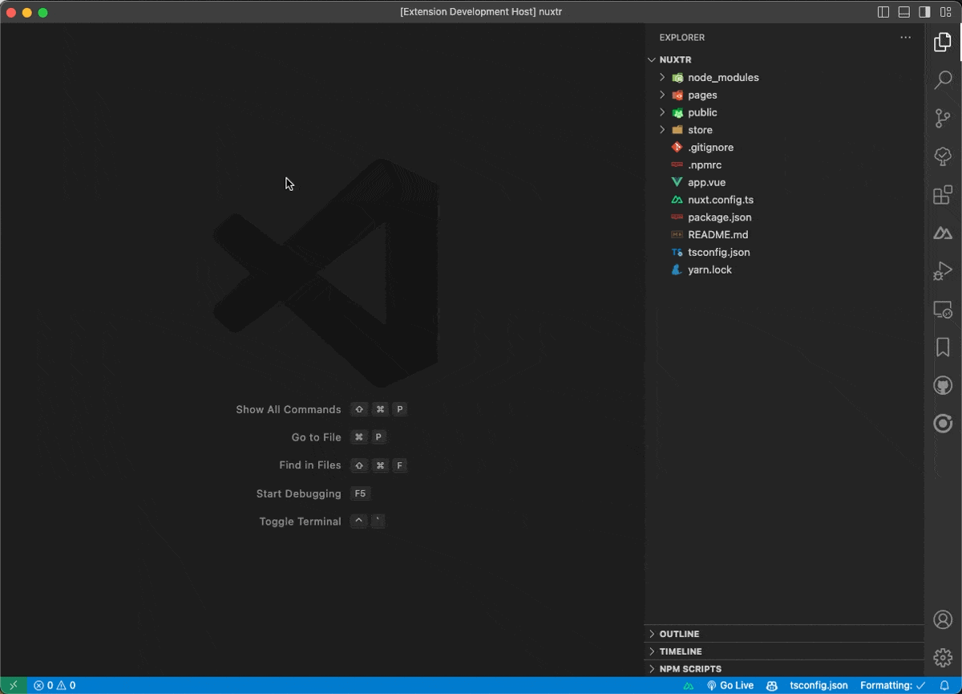Click tsconfig.json status bar entry
The height and width of the screenshot is (694, 962).
click(819, 686)
